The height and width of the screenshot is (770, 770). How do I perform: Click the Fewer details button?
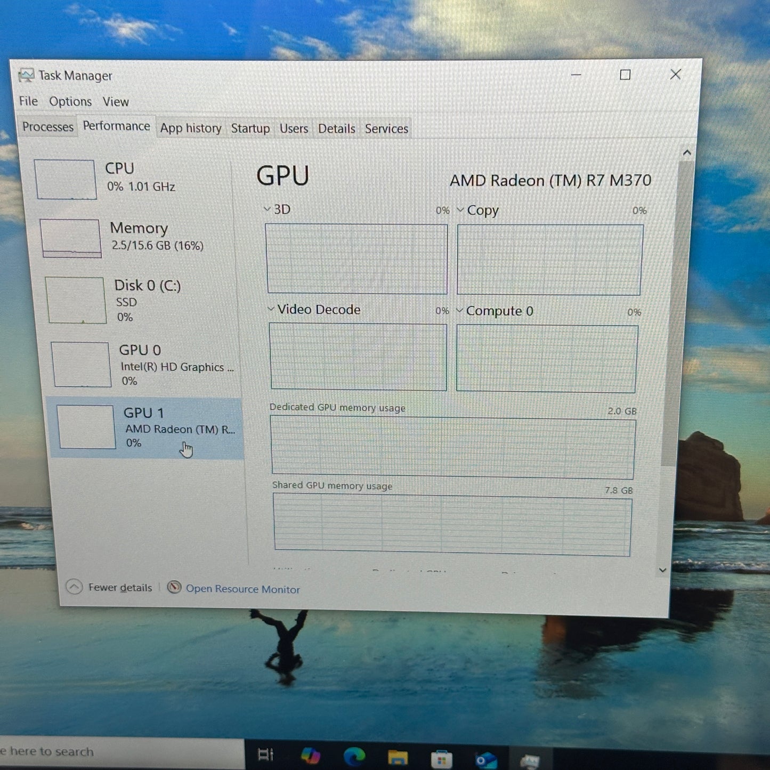tap(109, 587)
